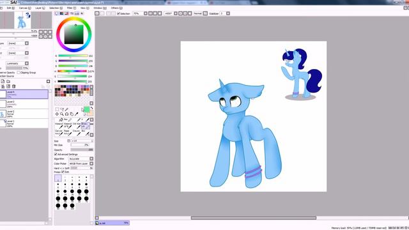This screenshot has height=230, width=409.
Task: Select the largest brush size preset dot
Action: pyautogui.click(x=72, y=206)
